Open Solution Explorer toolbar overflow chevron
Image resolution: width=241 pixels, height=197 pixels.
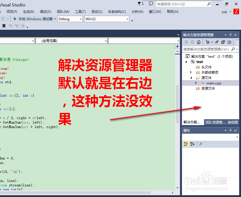point(237,40)
